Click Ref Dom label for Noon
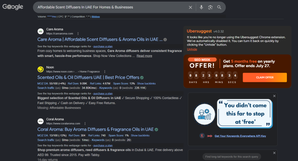 pyautogui.click(x=73, y=84)
